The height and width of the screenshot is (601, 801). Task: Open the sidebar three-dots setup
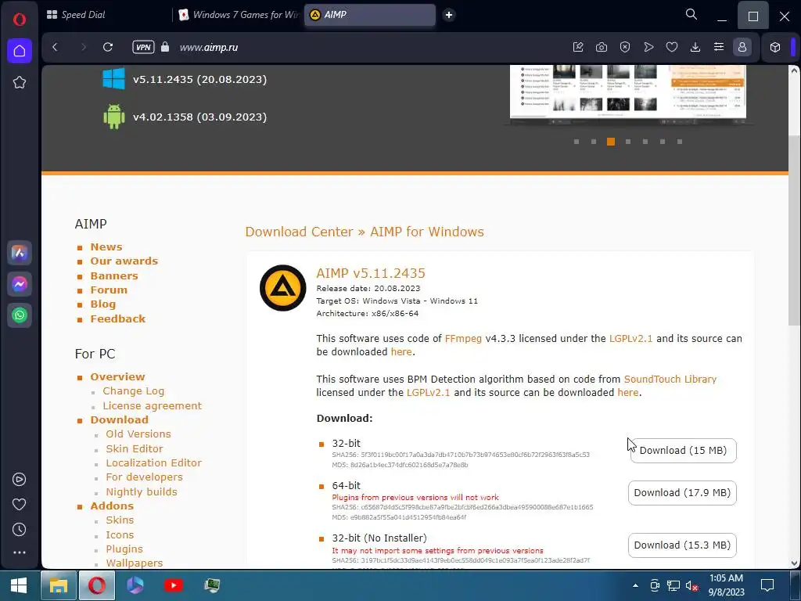(x=20, y=552)
